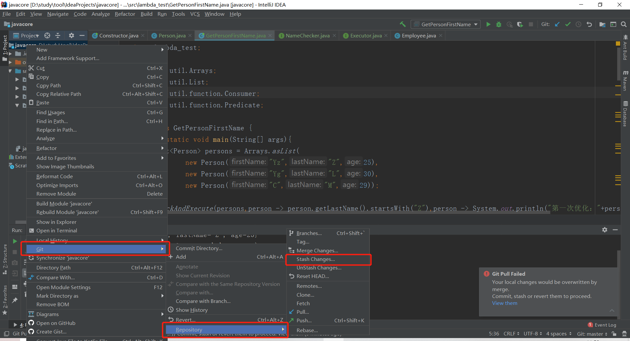Switch to the Person.java editor tab
The height and width of the screenshot is (341, 630).
172,35
